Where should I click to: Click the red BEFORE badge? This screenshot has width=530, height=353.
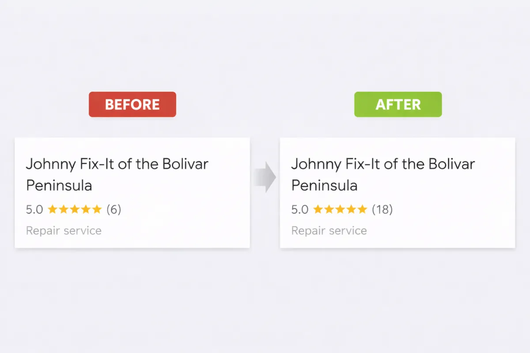coord(132,105)
